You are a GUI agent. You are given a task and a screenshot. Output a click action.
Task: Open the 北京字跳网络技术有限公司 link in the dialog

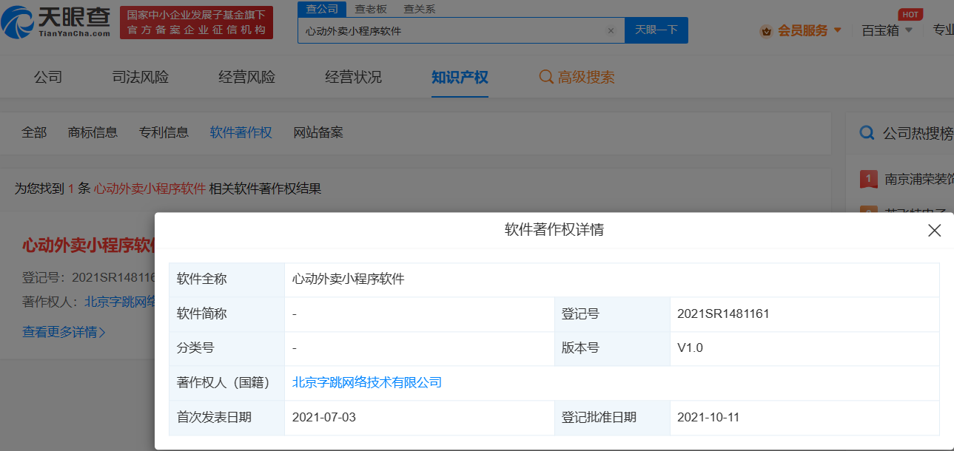367,382
